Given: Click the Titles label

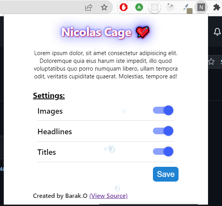Looking at the screenshot, I should click(x=47, y=152).
